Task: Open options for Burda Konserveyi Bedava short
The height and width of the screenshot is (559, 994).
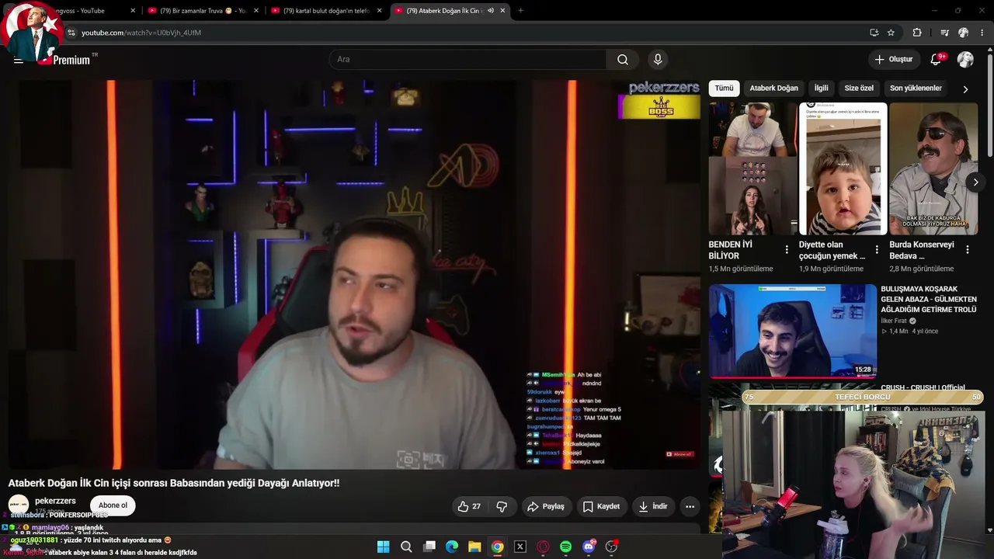Action: click(968, 250)
